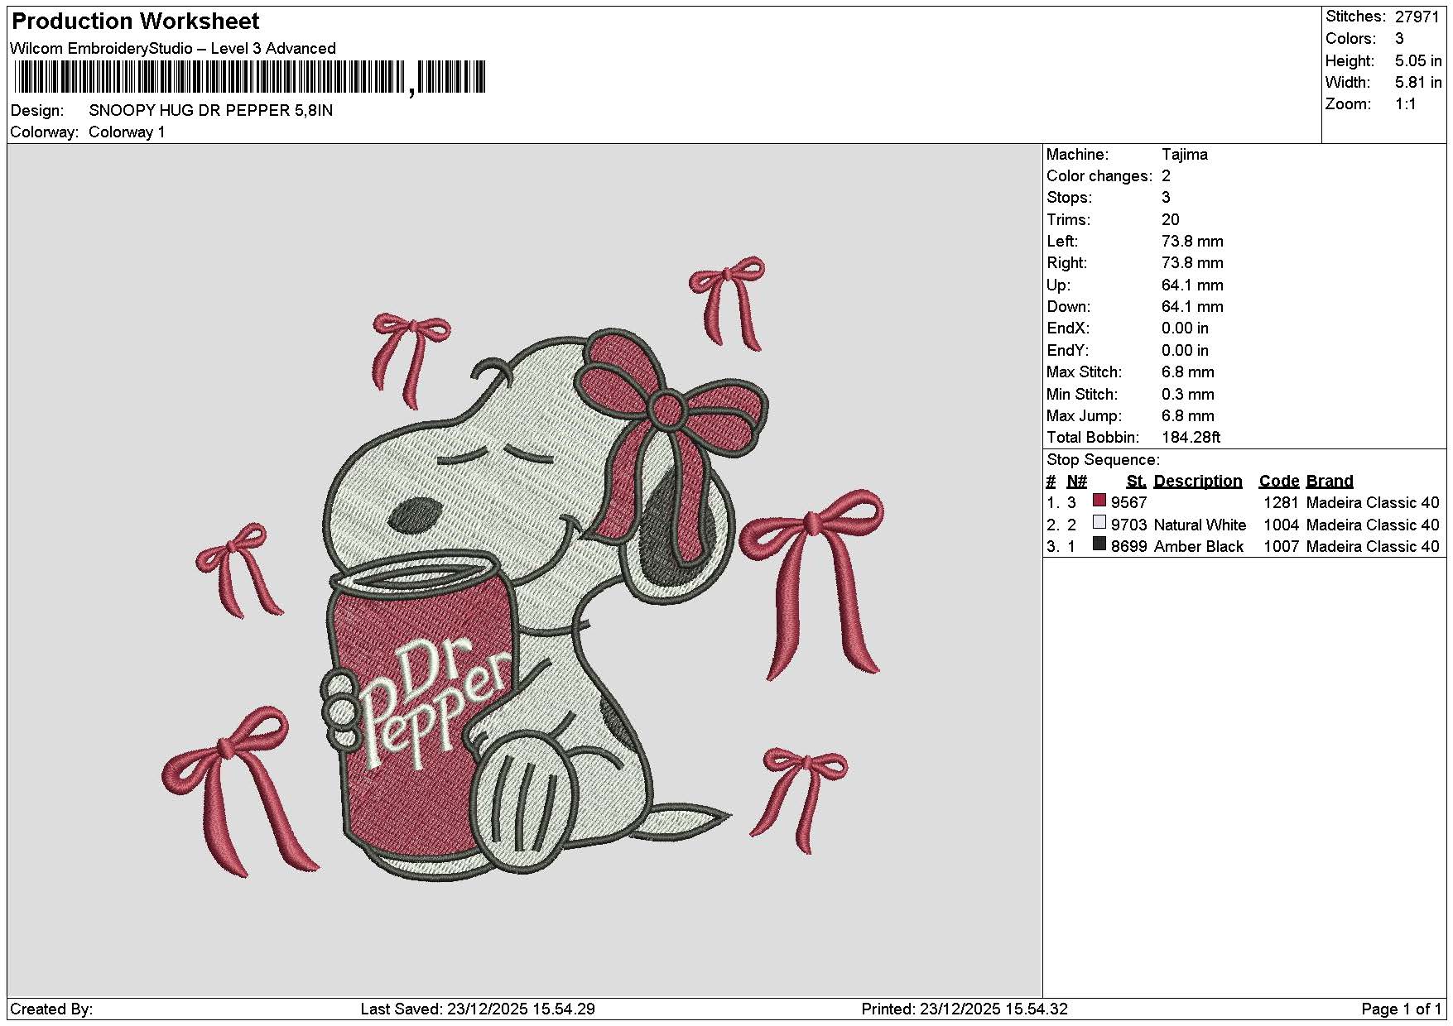Click the 'Down:' label
This screenshot has height=1026, width=1453.
pos(1069,307)
